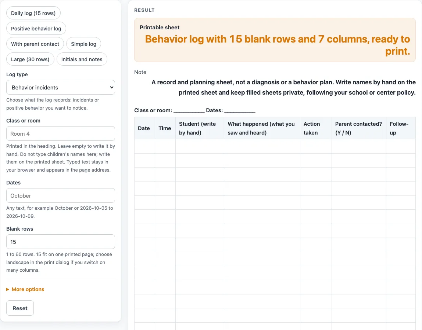
Task: Click the orange Behavior log result headline
Action: tap(278, 45)
